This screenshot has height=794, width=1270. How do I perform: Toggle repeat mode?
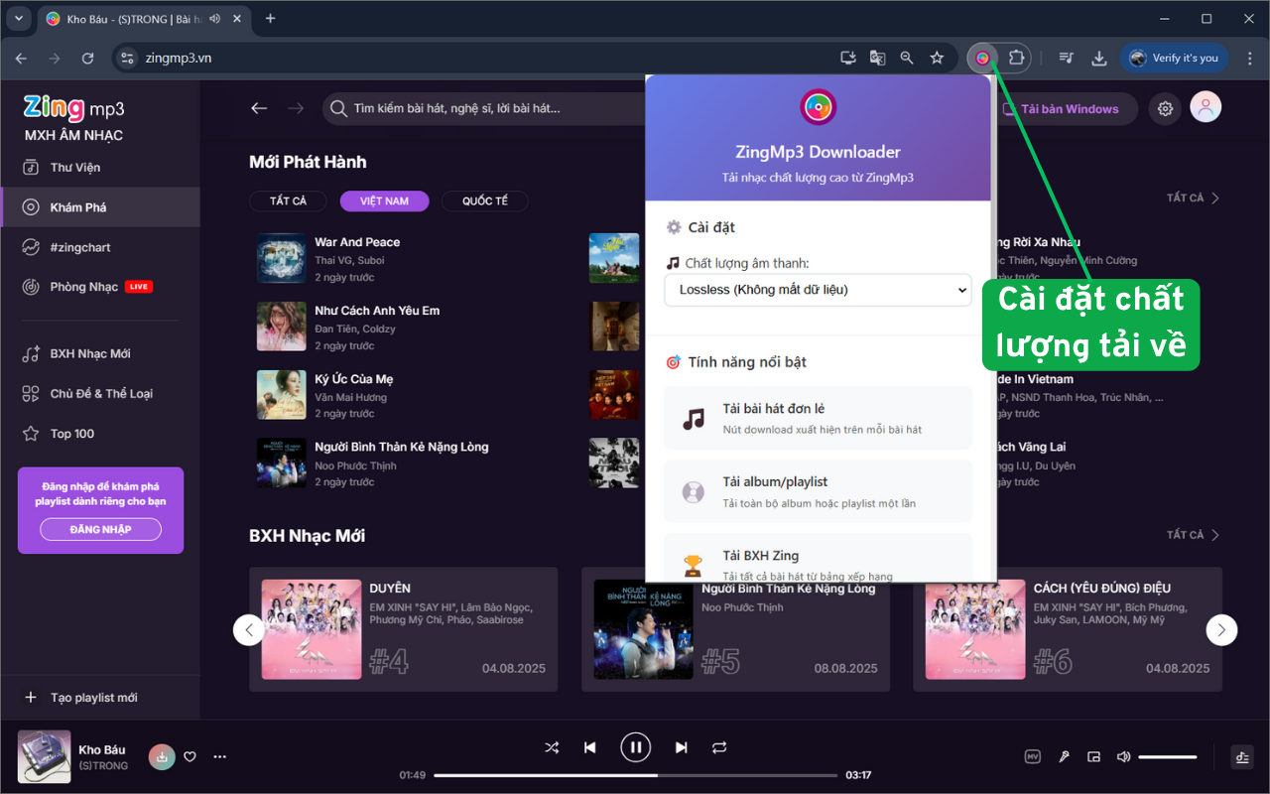click(720, 747)
